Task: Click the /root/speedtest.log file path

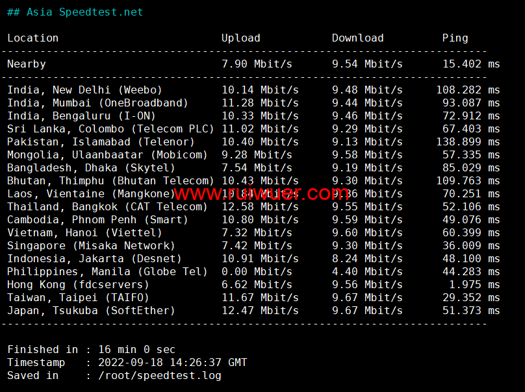Action: click(159, 376)
